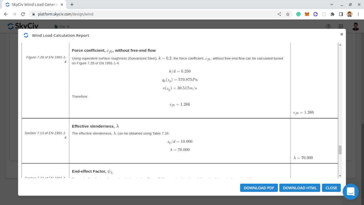Click the SkyCiv logo in the header

[x=23, y=26]
